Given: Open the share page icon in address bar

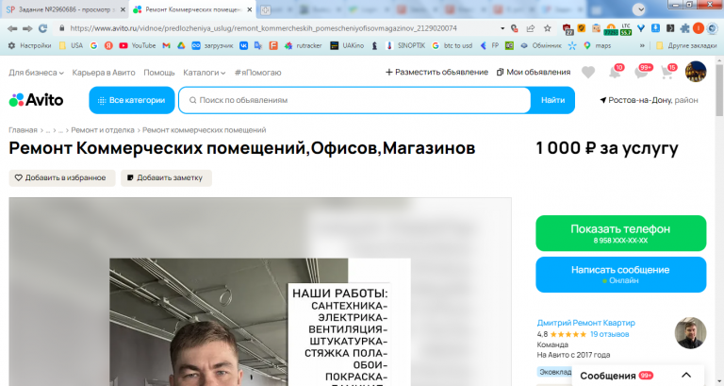Looking at the screenshot, I should point(531,28).
